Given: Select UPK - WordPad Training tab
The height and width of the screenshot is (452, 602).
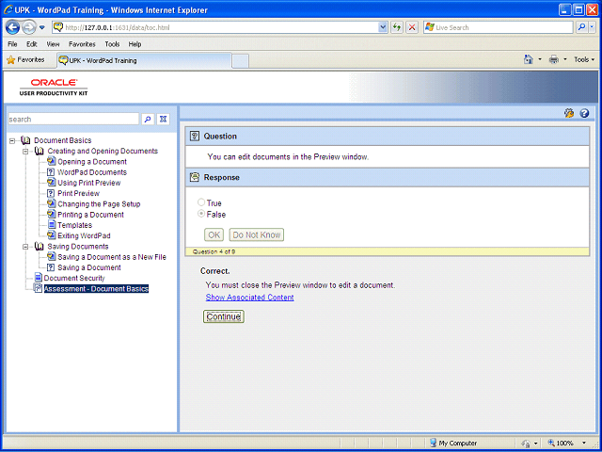Looking at the screenshot, I should coord(144,60).
